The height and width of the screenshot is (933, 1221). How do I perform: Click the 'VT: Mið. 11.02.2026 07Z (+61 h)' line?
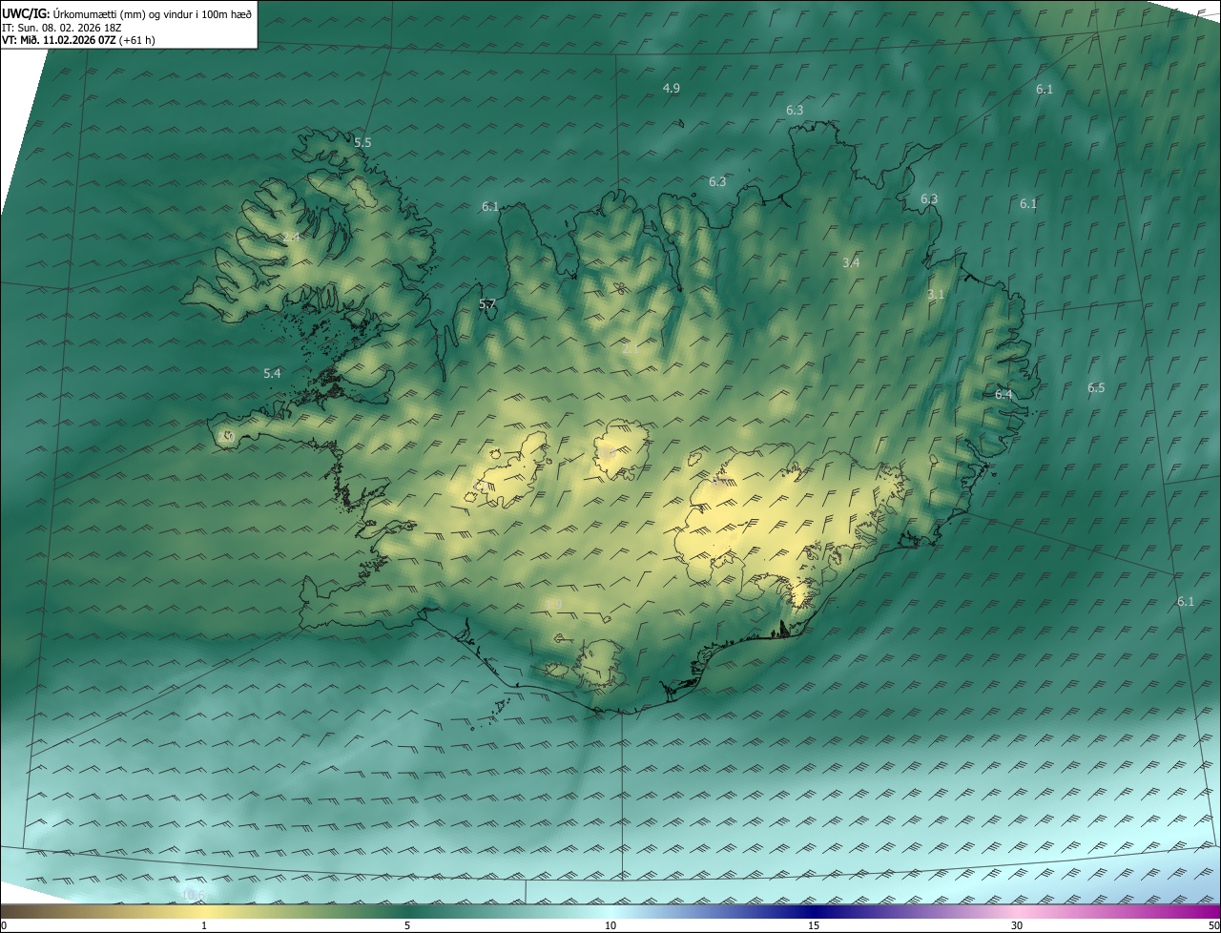tap(78, 40)
